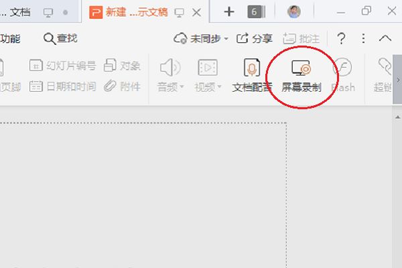Switch to the 文档 document tab

(19, 12)
